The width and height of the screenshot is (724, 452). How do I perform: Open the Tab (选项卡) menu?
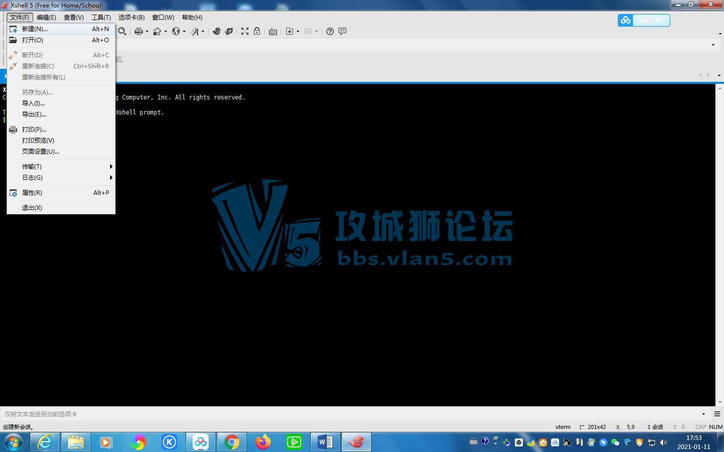click(x=131, y=18)
